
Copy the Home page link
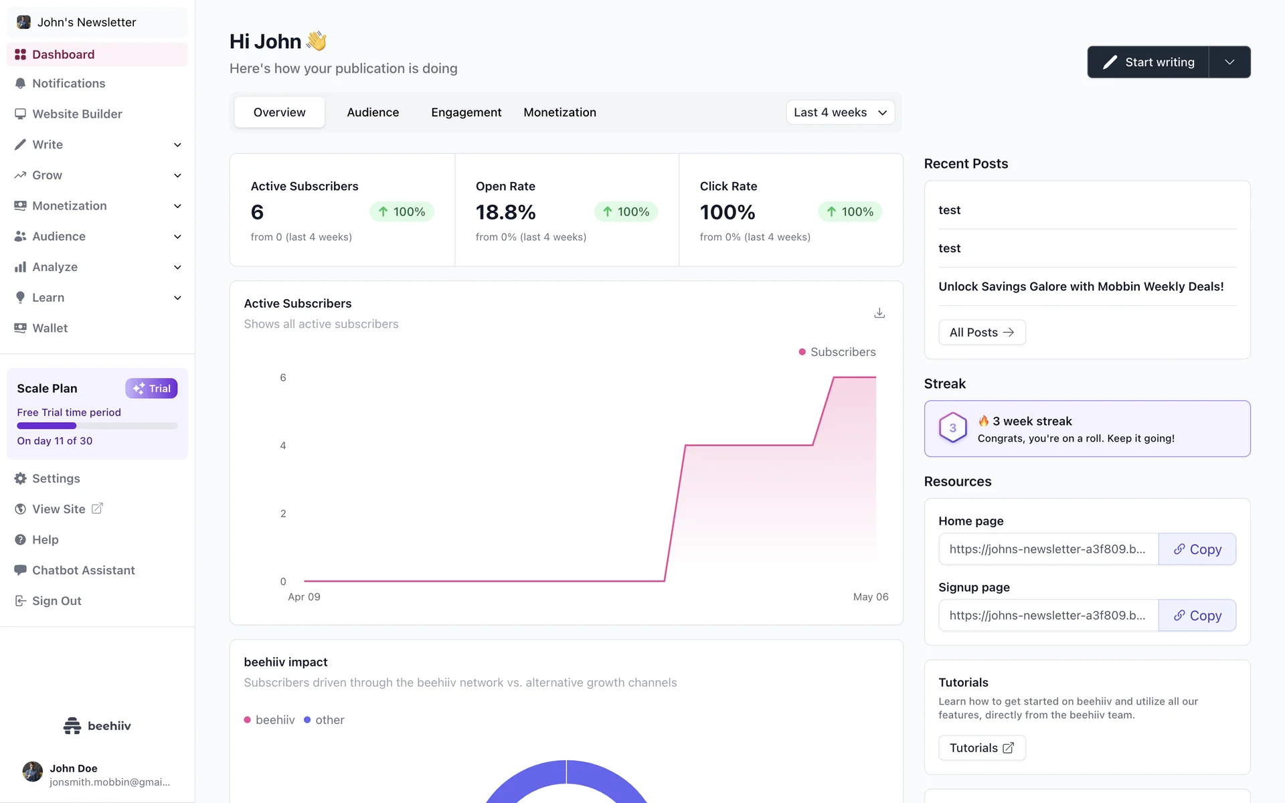(x=1197, y=549)
